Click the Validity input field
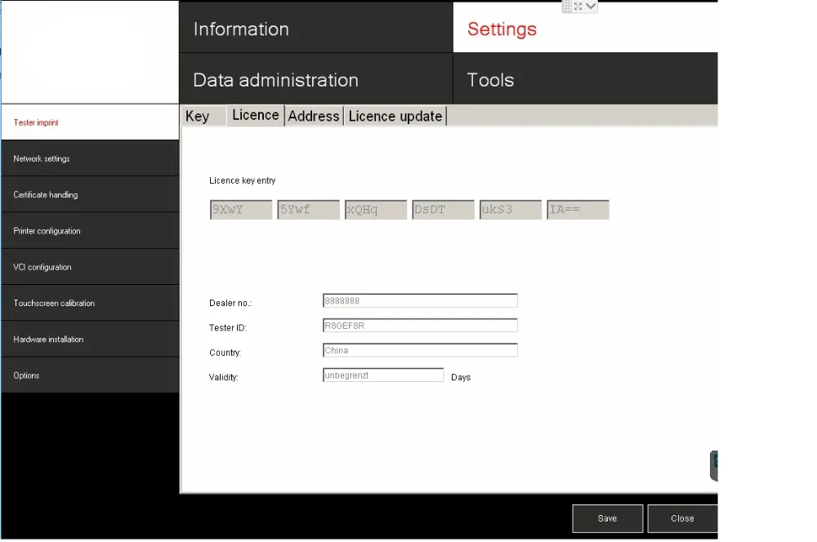 click(x=383, y=375)
